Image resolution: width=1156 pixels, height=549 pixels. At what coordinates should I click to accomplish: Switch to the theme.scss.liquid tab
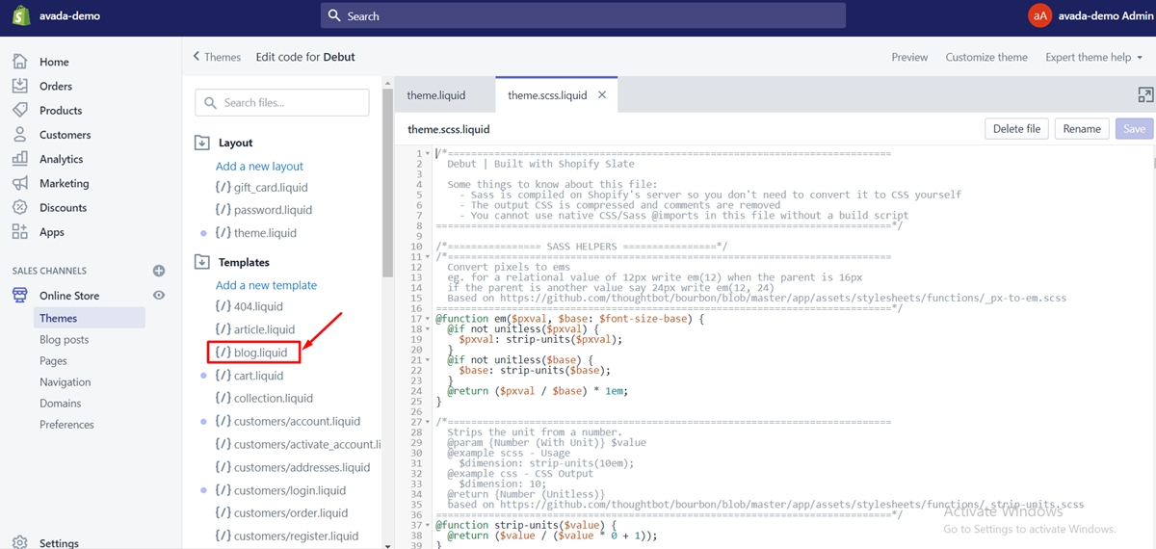click(x=547, y=95)
